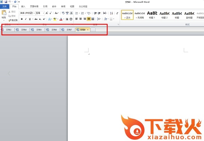The width and height of the screenshot is (204, 141).
Task: Click the Undo arrow icon
Action: 11,2
